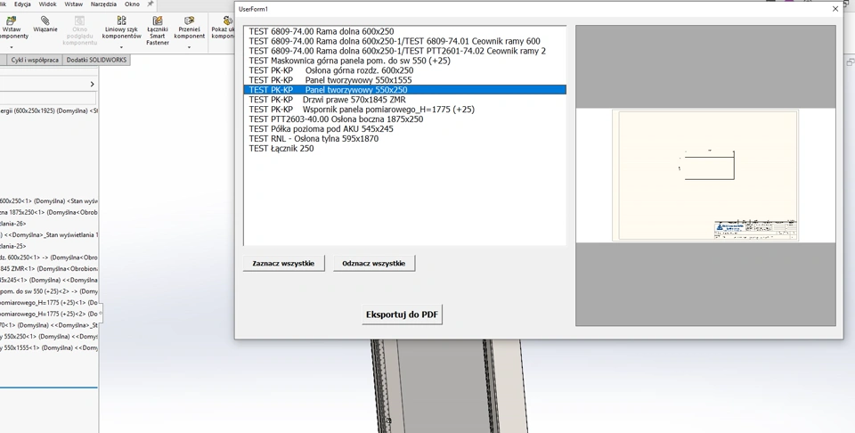Click tree item 550x250<1> (Domyślna)

(x=49, y=337)
